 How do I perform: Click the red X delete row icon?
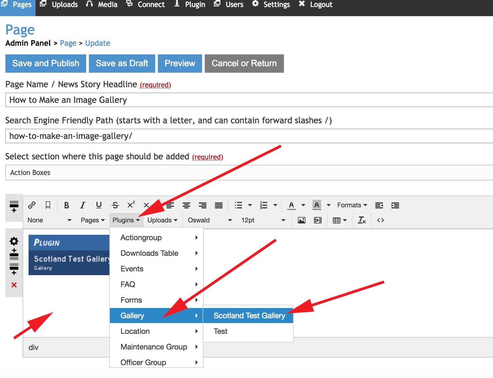coord(14,285)
